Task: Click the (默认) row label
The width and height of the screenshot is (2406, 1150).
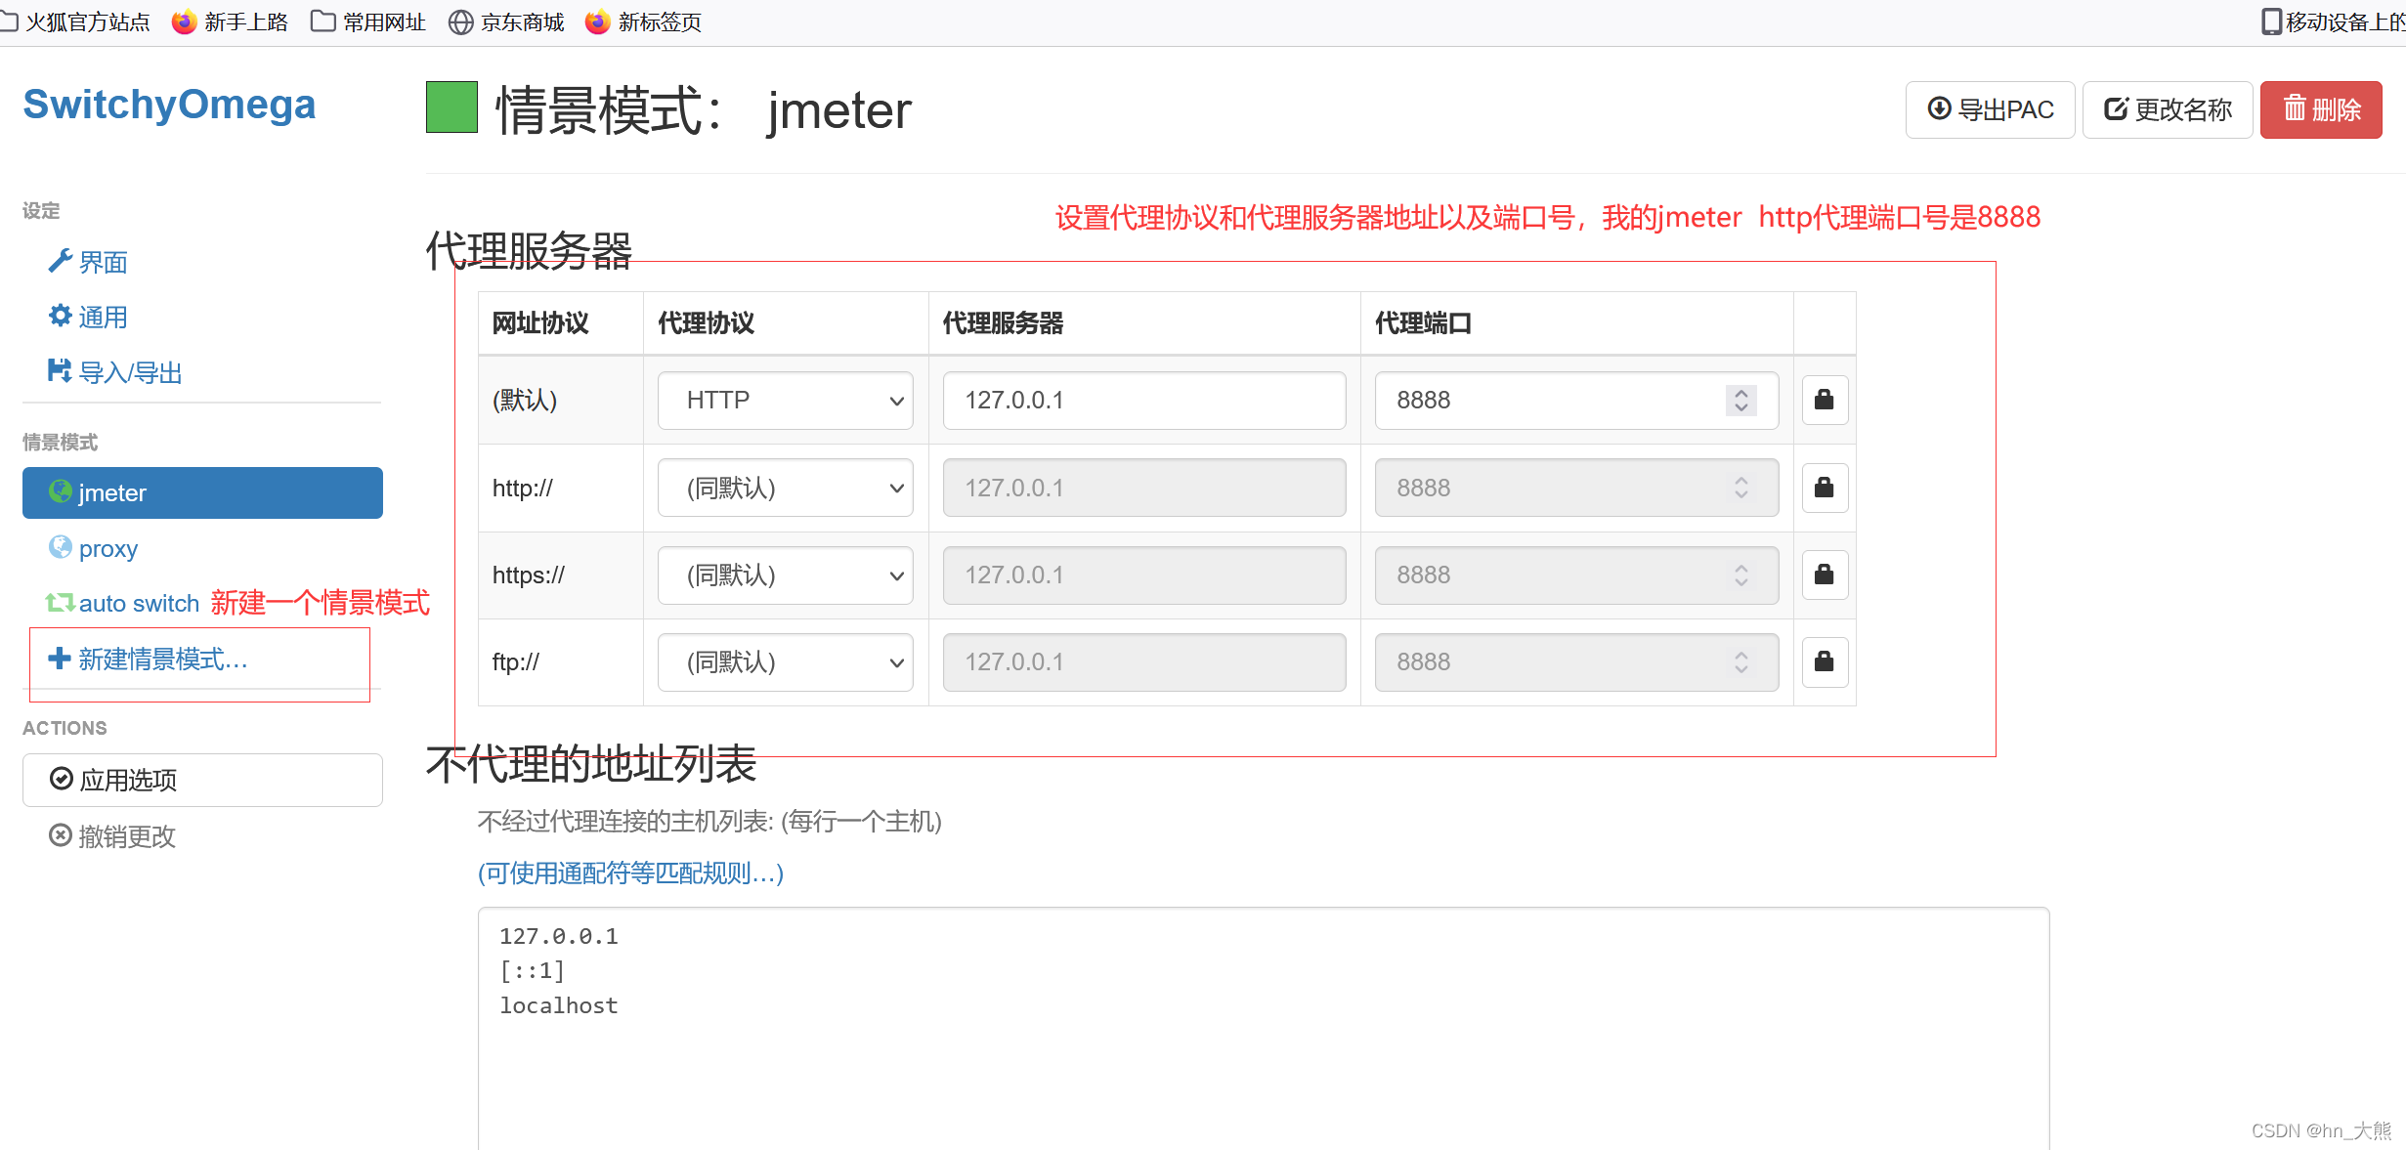Action: click(x=525, y=400)
